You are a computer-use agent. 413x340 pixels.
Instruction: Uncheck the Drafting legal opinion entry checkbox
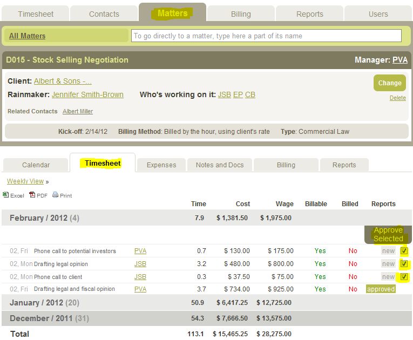coord(404,264)
